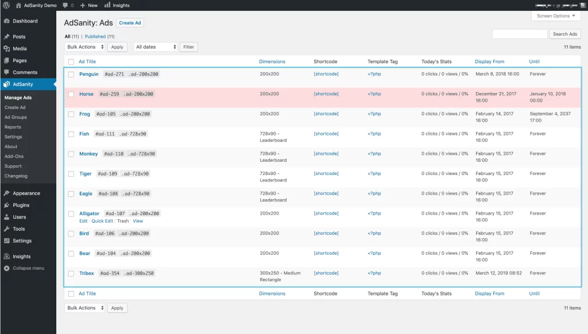Open Quick Edit link under Alligator
The image size is (588, 334).
[x=102, y=221]
